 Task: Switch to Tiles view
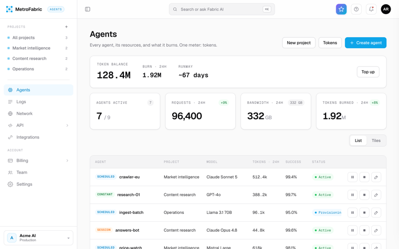pos(376,140)
